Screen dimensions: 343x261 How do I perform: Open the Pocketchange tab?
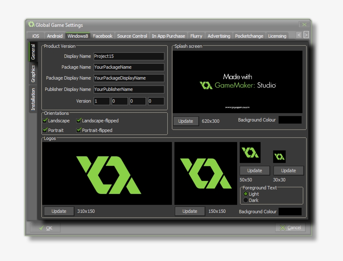tap(249, 36)
